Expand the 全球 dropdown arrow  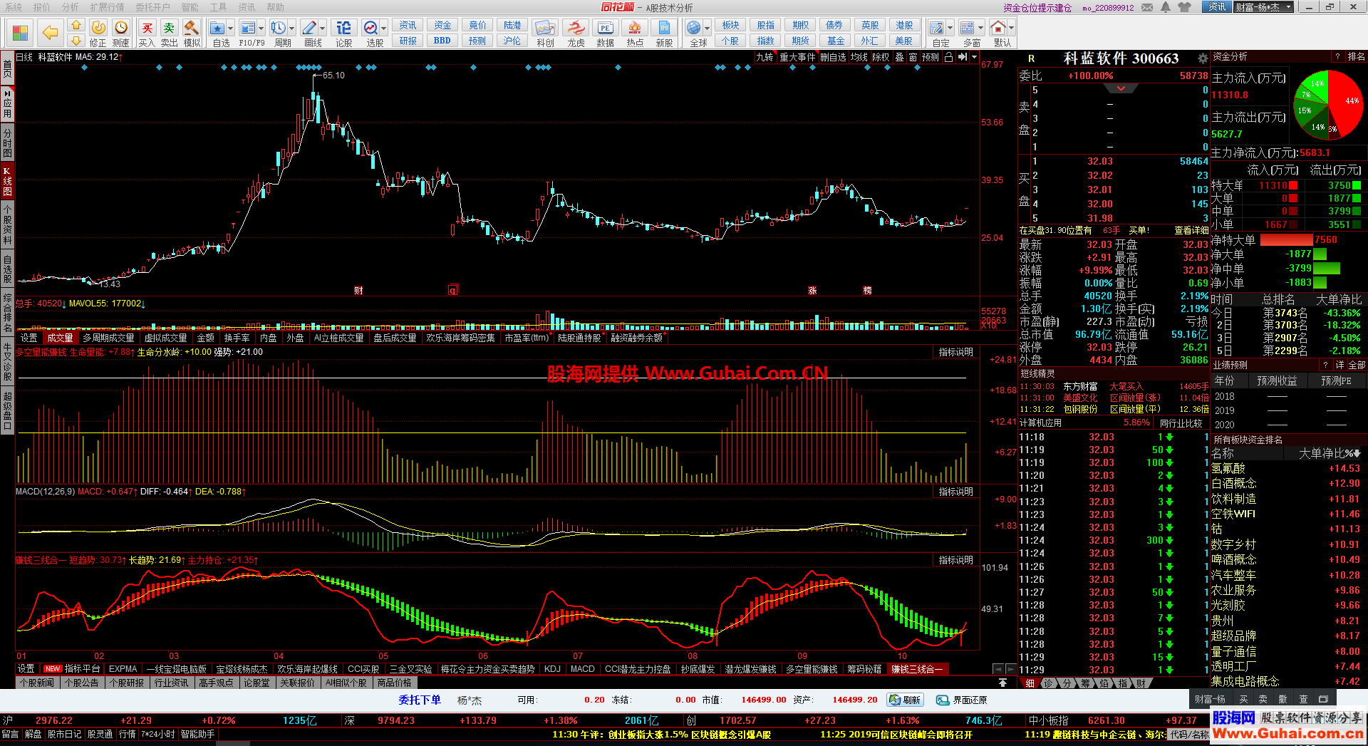(x=708, y=29)
